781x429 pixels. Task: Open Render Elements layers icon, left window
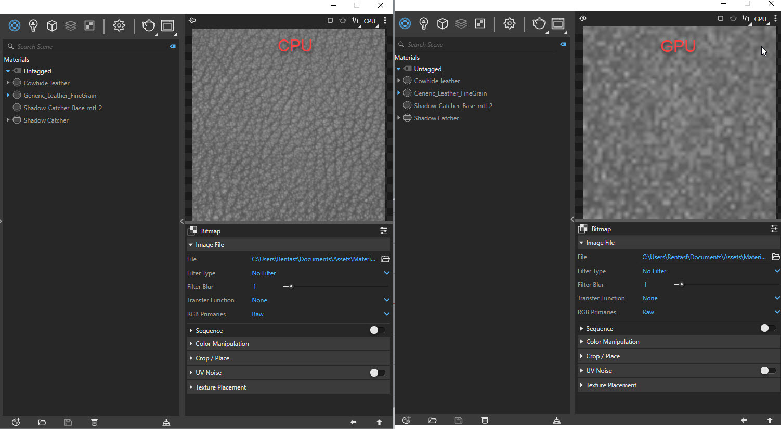71,25
